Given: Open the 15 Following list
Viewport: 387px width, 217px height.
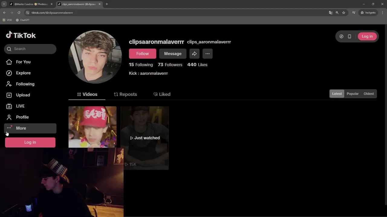Looking at the screenshot, I should [141, 64].
